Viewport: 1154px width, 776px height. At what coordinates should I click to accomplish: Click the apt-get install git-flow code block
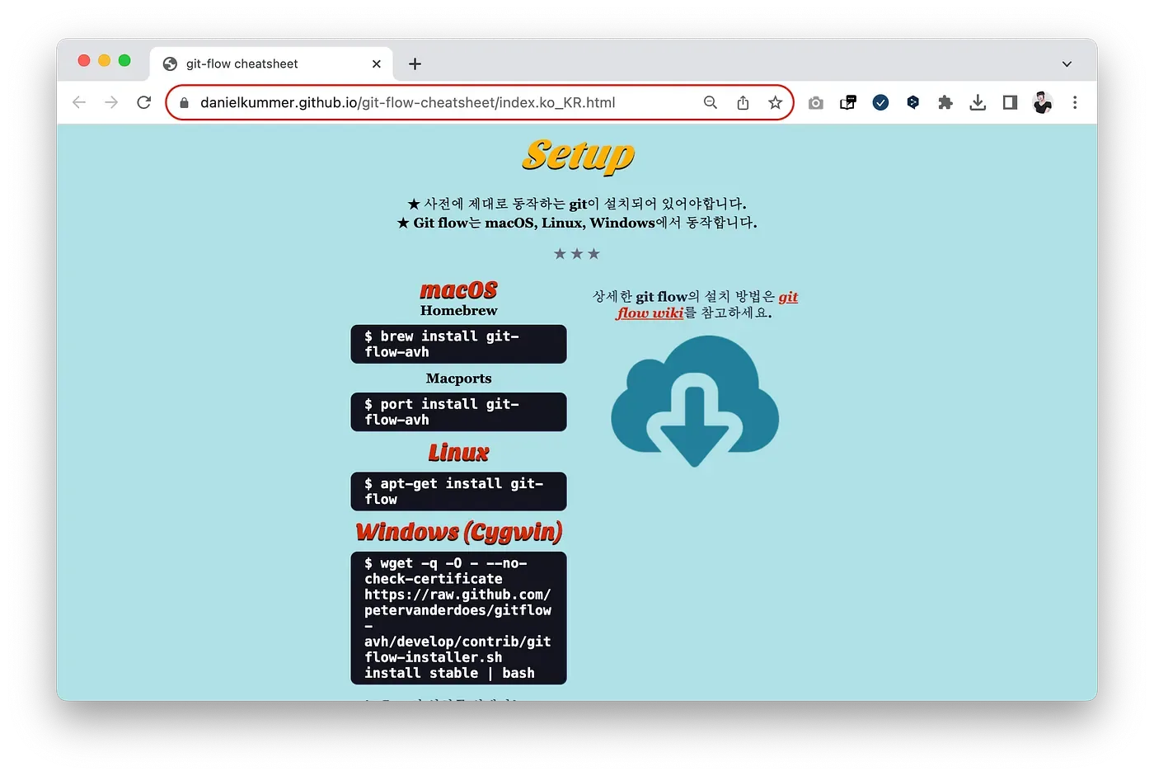click(x=458, y=491)
